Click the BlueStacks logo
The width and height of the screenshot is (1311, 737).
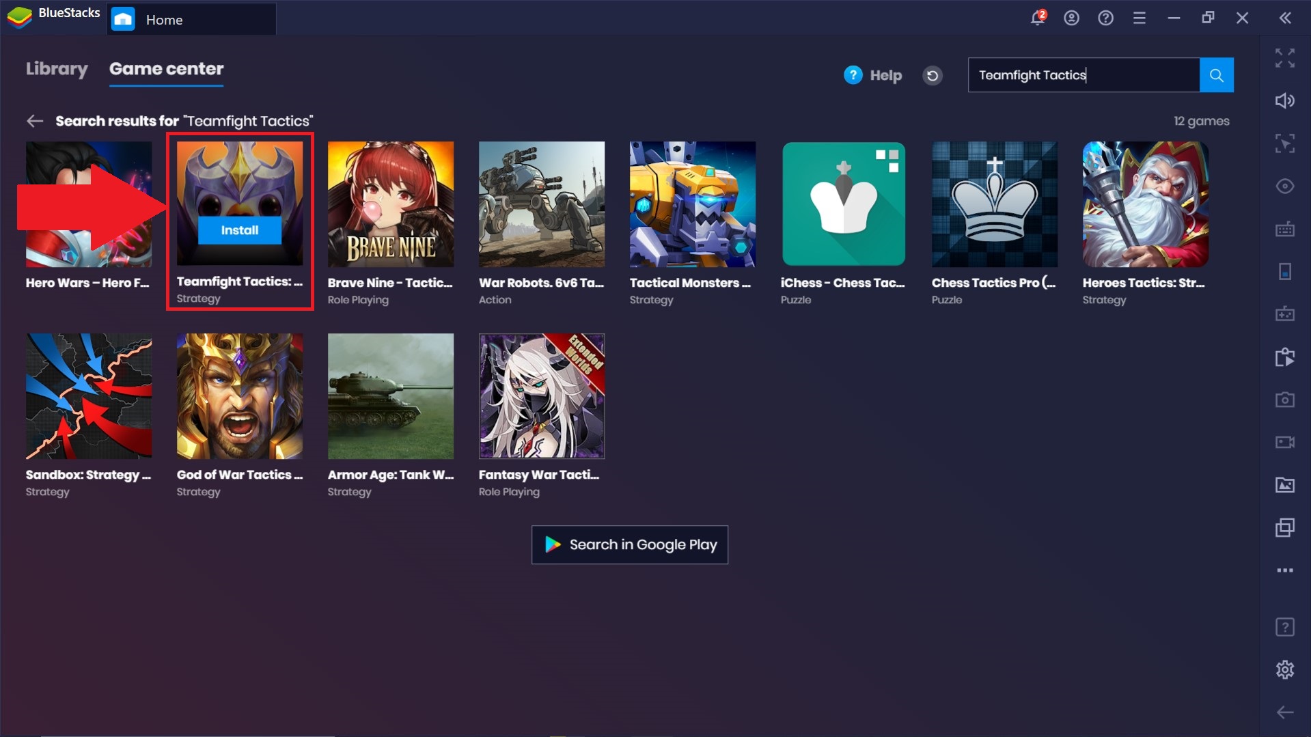[x=19, y=18]
